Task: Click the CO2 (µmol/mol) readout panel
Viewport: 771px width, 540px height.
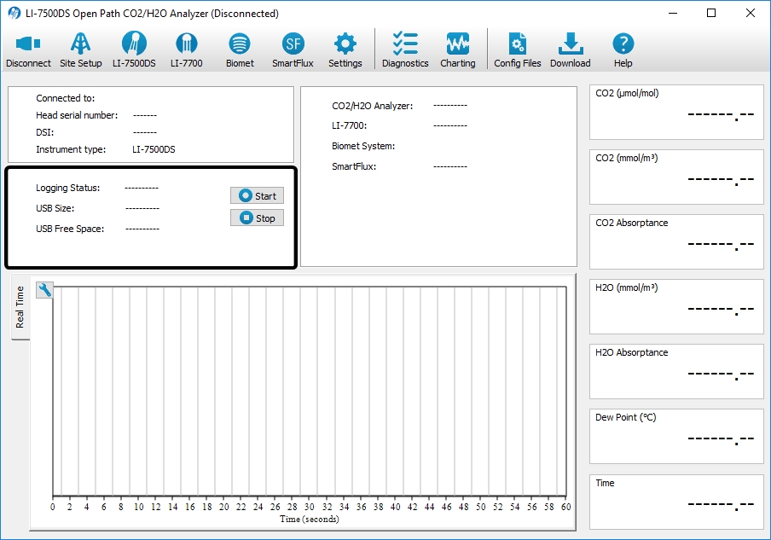Action: tap(676, 112)
